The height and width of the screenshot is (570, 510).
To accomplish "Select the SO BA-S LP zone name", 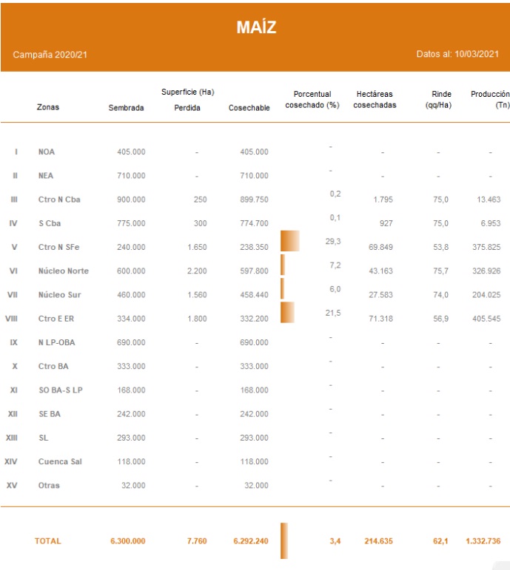I will point(61,390).
